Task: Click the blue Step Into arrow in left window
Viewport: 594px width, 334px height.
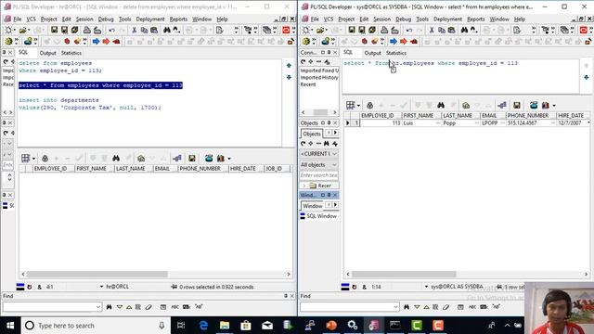Action: tap(96, 41)
